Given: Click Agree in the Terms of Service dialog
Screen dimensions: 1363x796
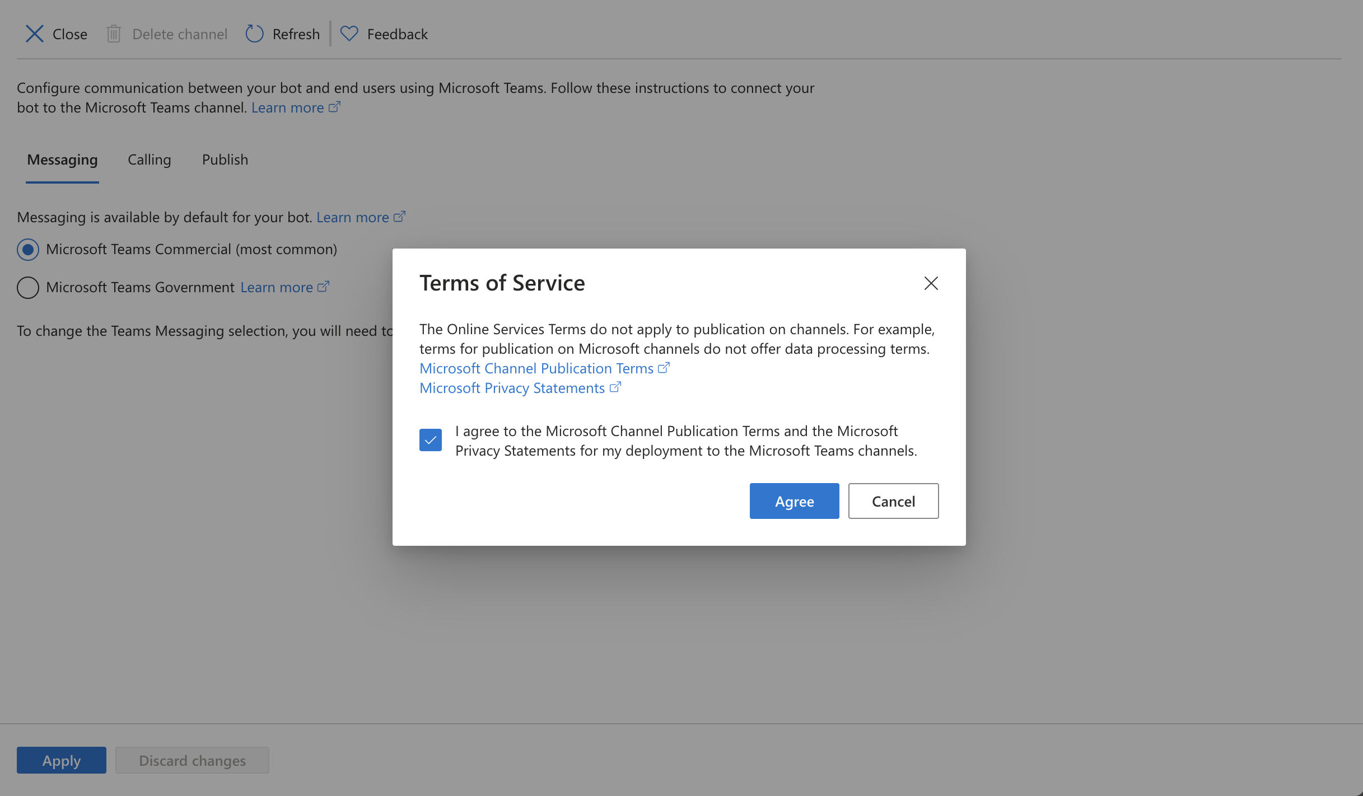Looking at the screenshot, I should [794, 501].
